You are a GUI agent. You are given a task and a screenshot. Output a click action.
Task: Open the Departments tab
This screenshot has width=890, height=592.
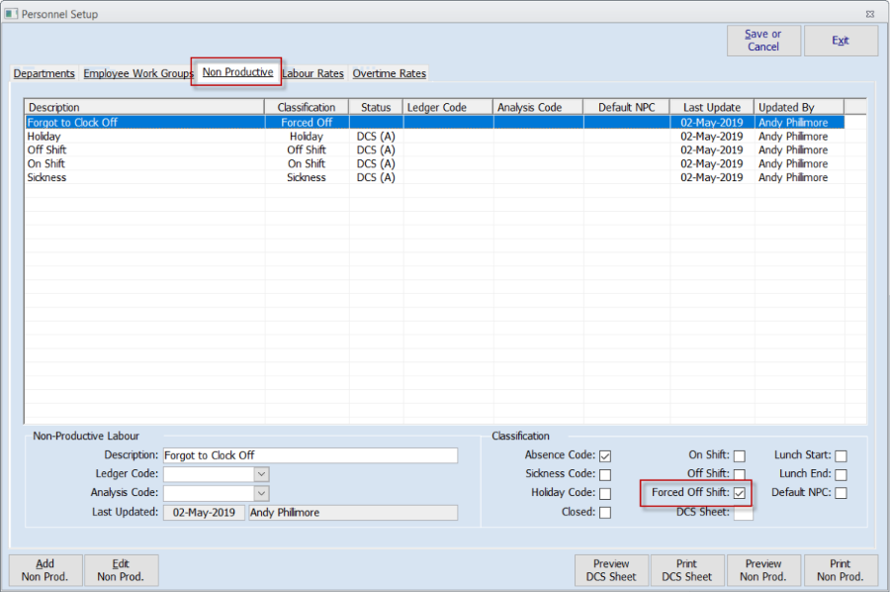44,74
